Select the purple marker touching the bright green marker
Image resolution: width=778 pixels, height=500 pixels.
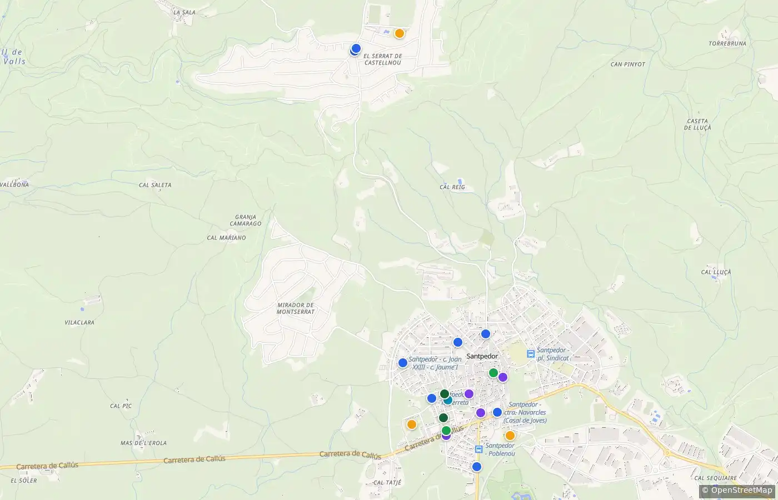[503, 377]
